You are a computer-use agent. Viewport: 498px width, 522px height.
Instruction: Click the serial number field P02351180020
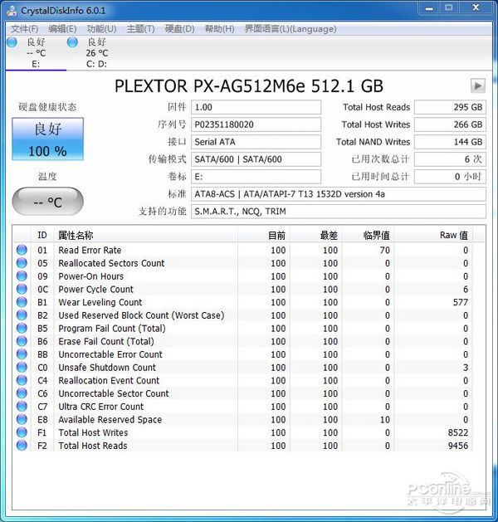coord(256,124)
